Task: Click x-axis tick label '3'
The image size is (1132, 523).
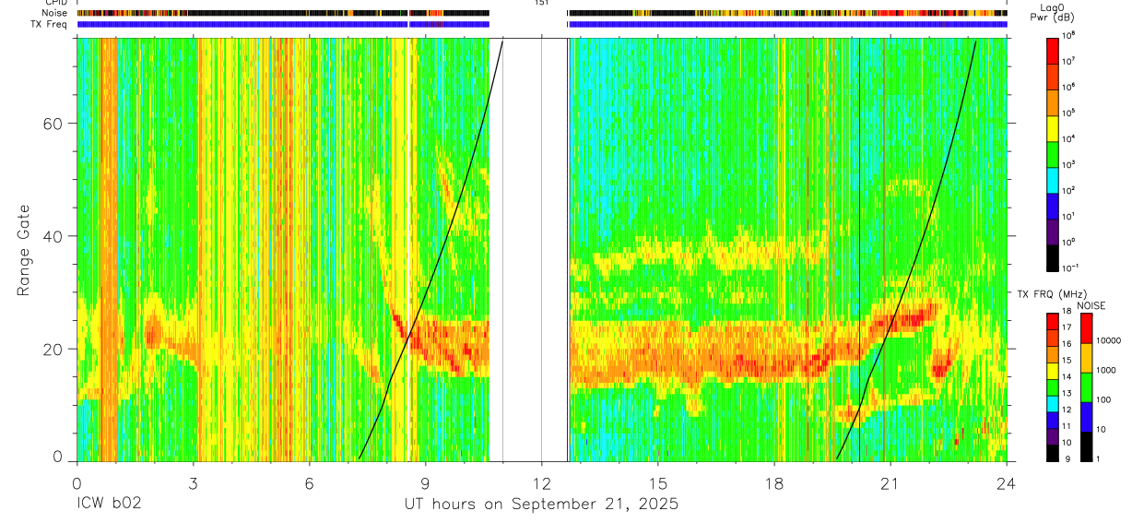Action: coord(193,482)
